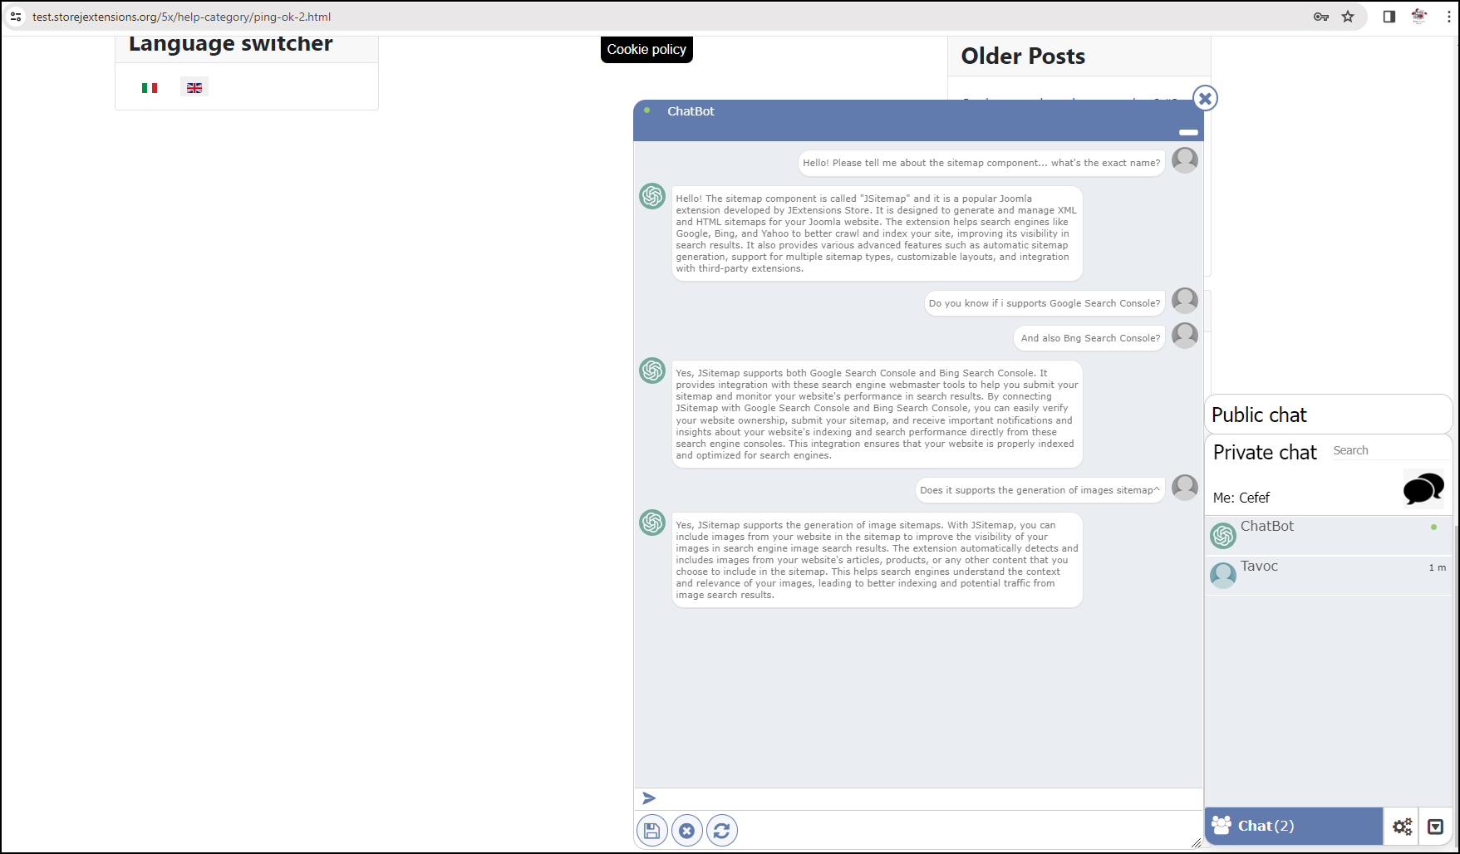Image resolution: width=1460 pixels, height=854 pixels.
Task: Click the ChatBot avatar beside the Search Console reply
Action: point(652,371)
